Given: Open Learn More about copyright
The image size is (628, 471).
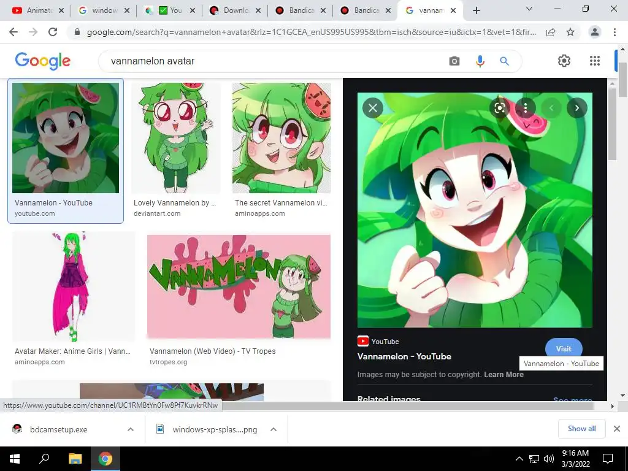Looking at the screenshot, I should [x=504, y=375].
